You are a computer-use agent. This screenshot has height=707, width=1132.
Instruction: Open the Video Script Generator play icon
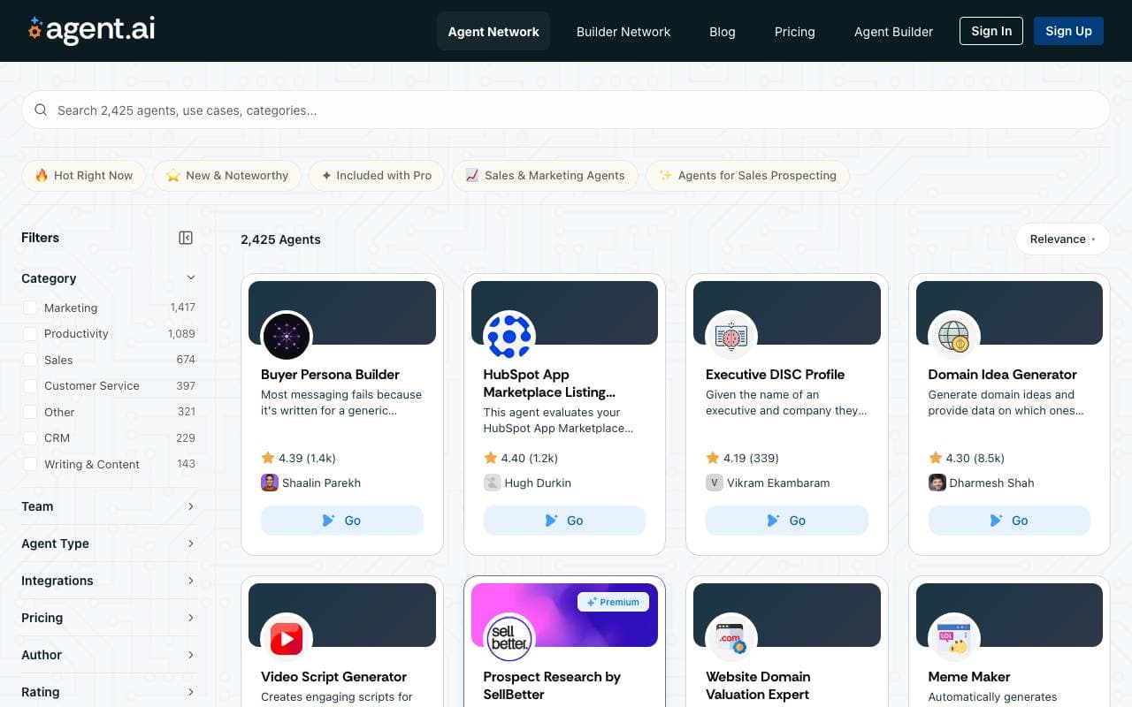click(287, 638)
